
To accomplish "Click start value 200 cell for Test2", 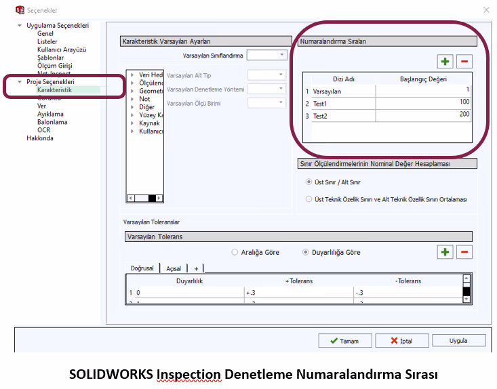I will (x=423, y=116).
